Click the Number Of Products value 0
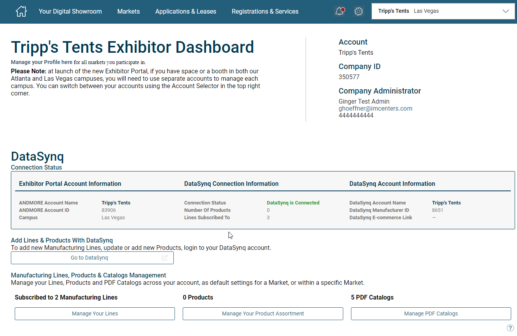Viewport: 517px width, 336px height. (x=268, y=210)
